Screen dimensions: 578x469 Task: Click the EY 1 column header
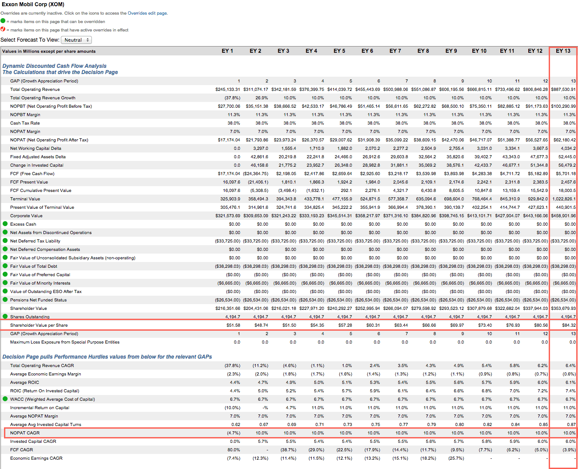(227, 51)
